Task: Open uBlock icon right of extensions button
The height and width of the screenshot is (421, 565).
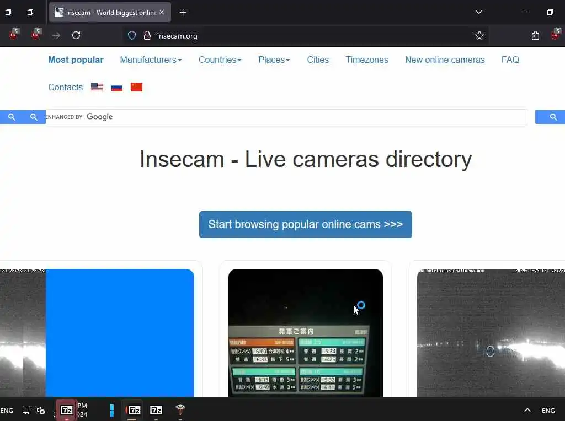Action: tap(555, 34)
